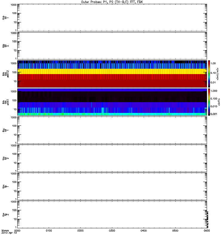
Task: Click the 'thb fbk scm1' axis label
Action: (6, 102)
